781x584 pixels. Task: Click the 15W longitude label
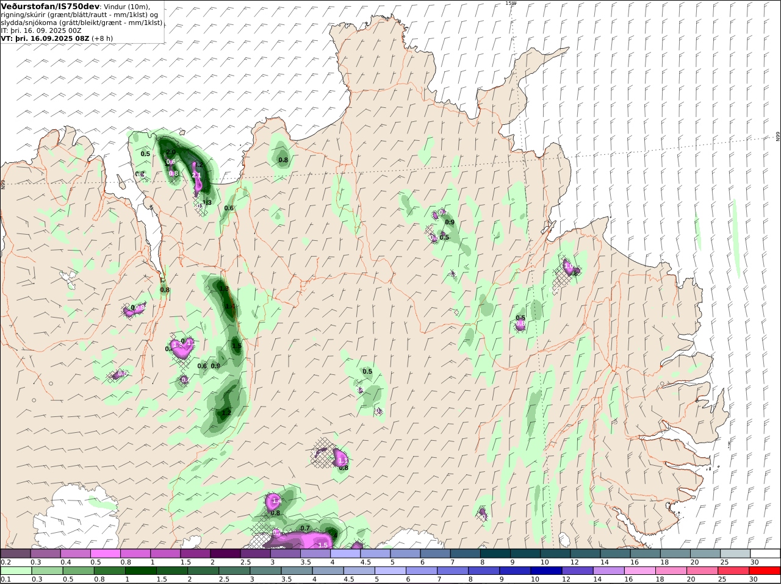point(511,3)
